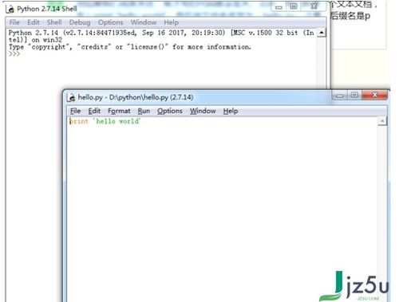Open Options menu in hello.py editor
The image size is (399, 302).
[170, 111]
